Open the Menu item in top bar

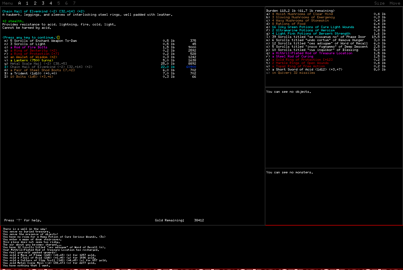point(7,3)
